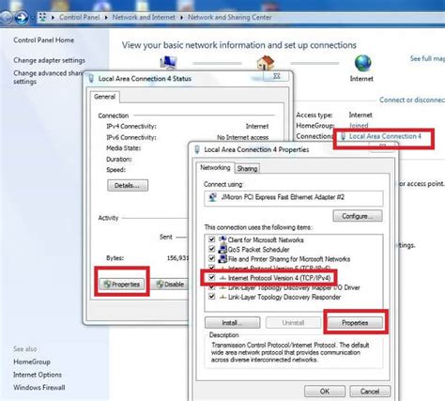Click the File and Printer Sharing icon
This screenshot has height=401, width=445.
pos(222,259)
